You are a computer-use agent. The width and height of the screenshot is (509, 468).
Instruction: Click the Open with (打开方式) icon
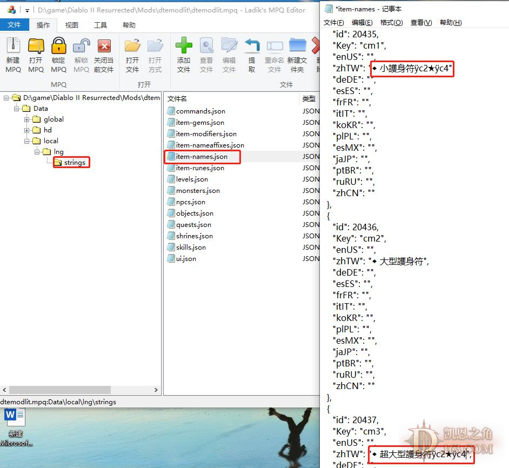[x=155, y=45]
